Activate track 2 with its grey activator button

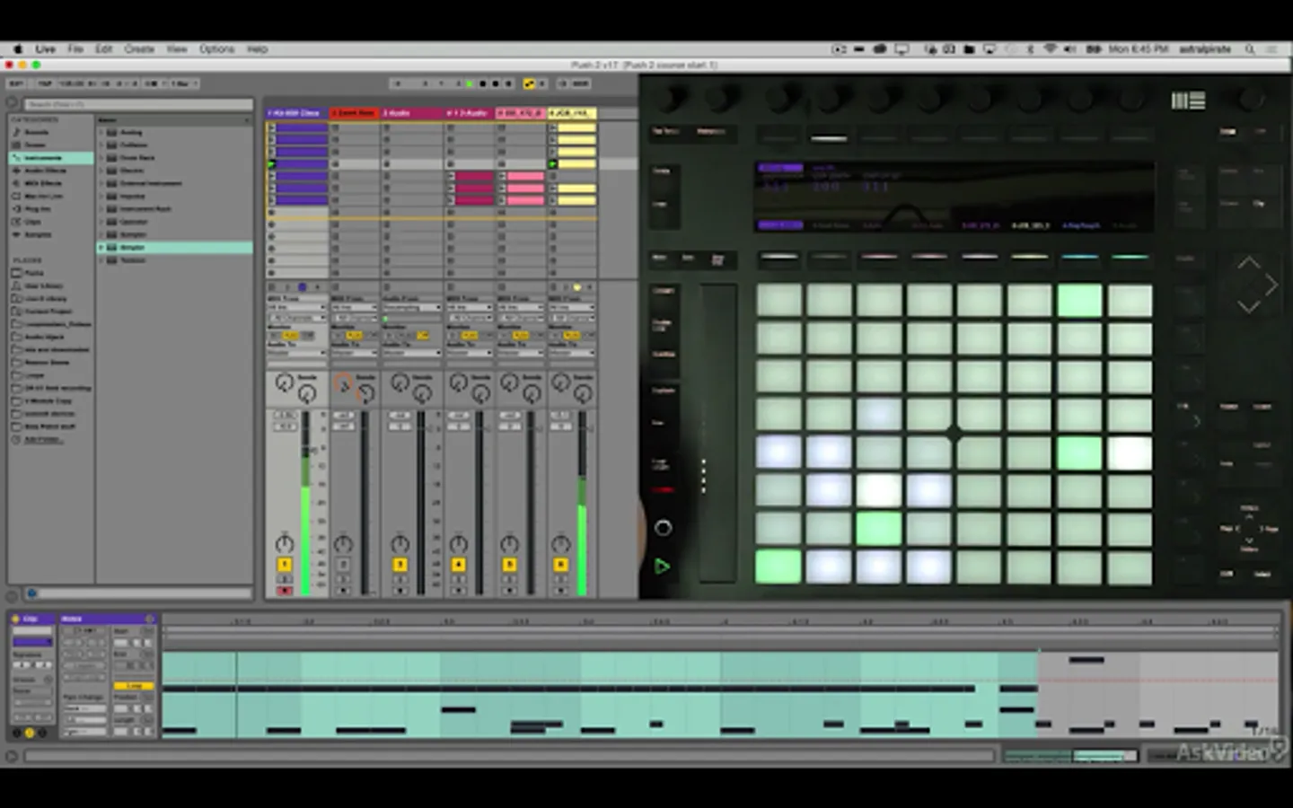click(343, 565)
